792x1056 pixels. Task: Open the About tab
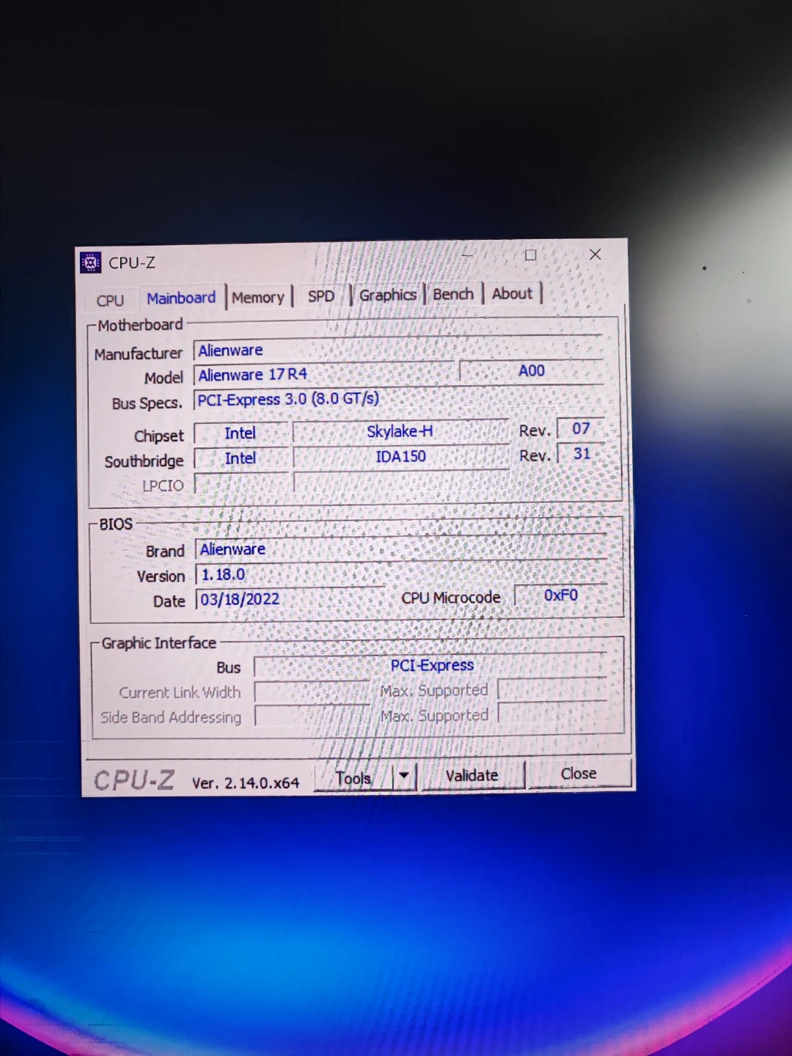coord(512,293)
